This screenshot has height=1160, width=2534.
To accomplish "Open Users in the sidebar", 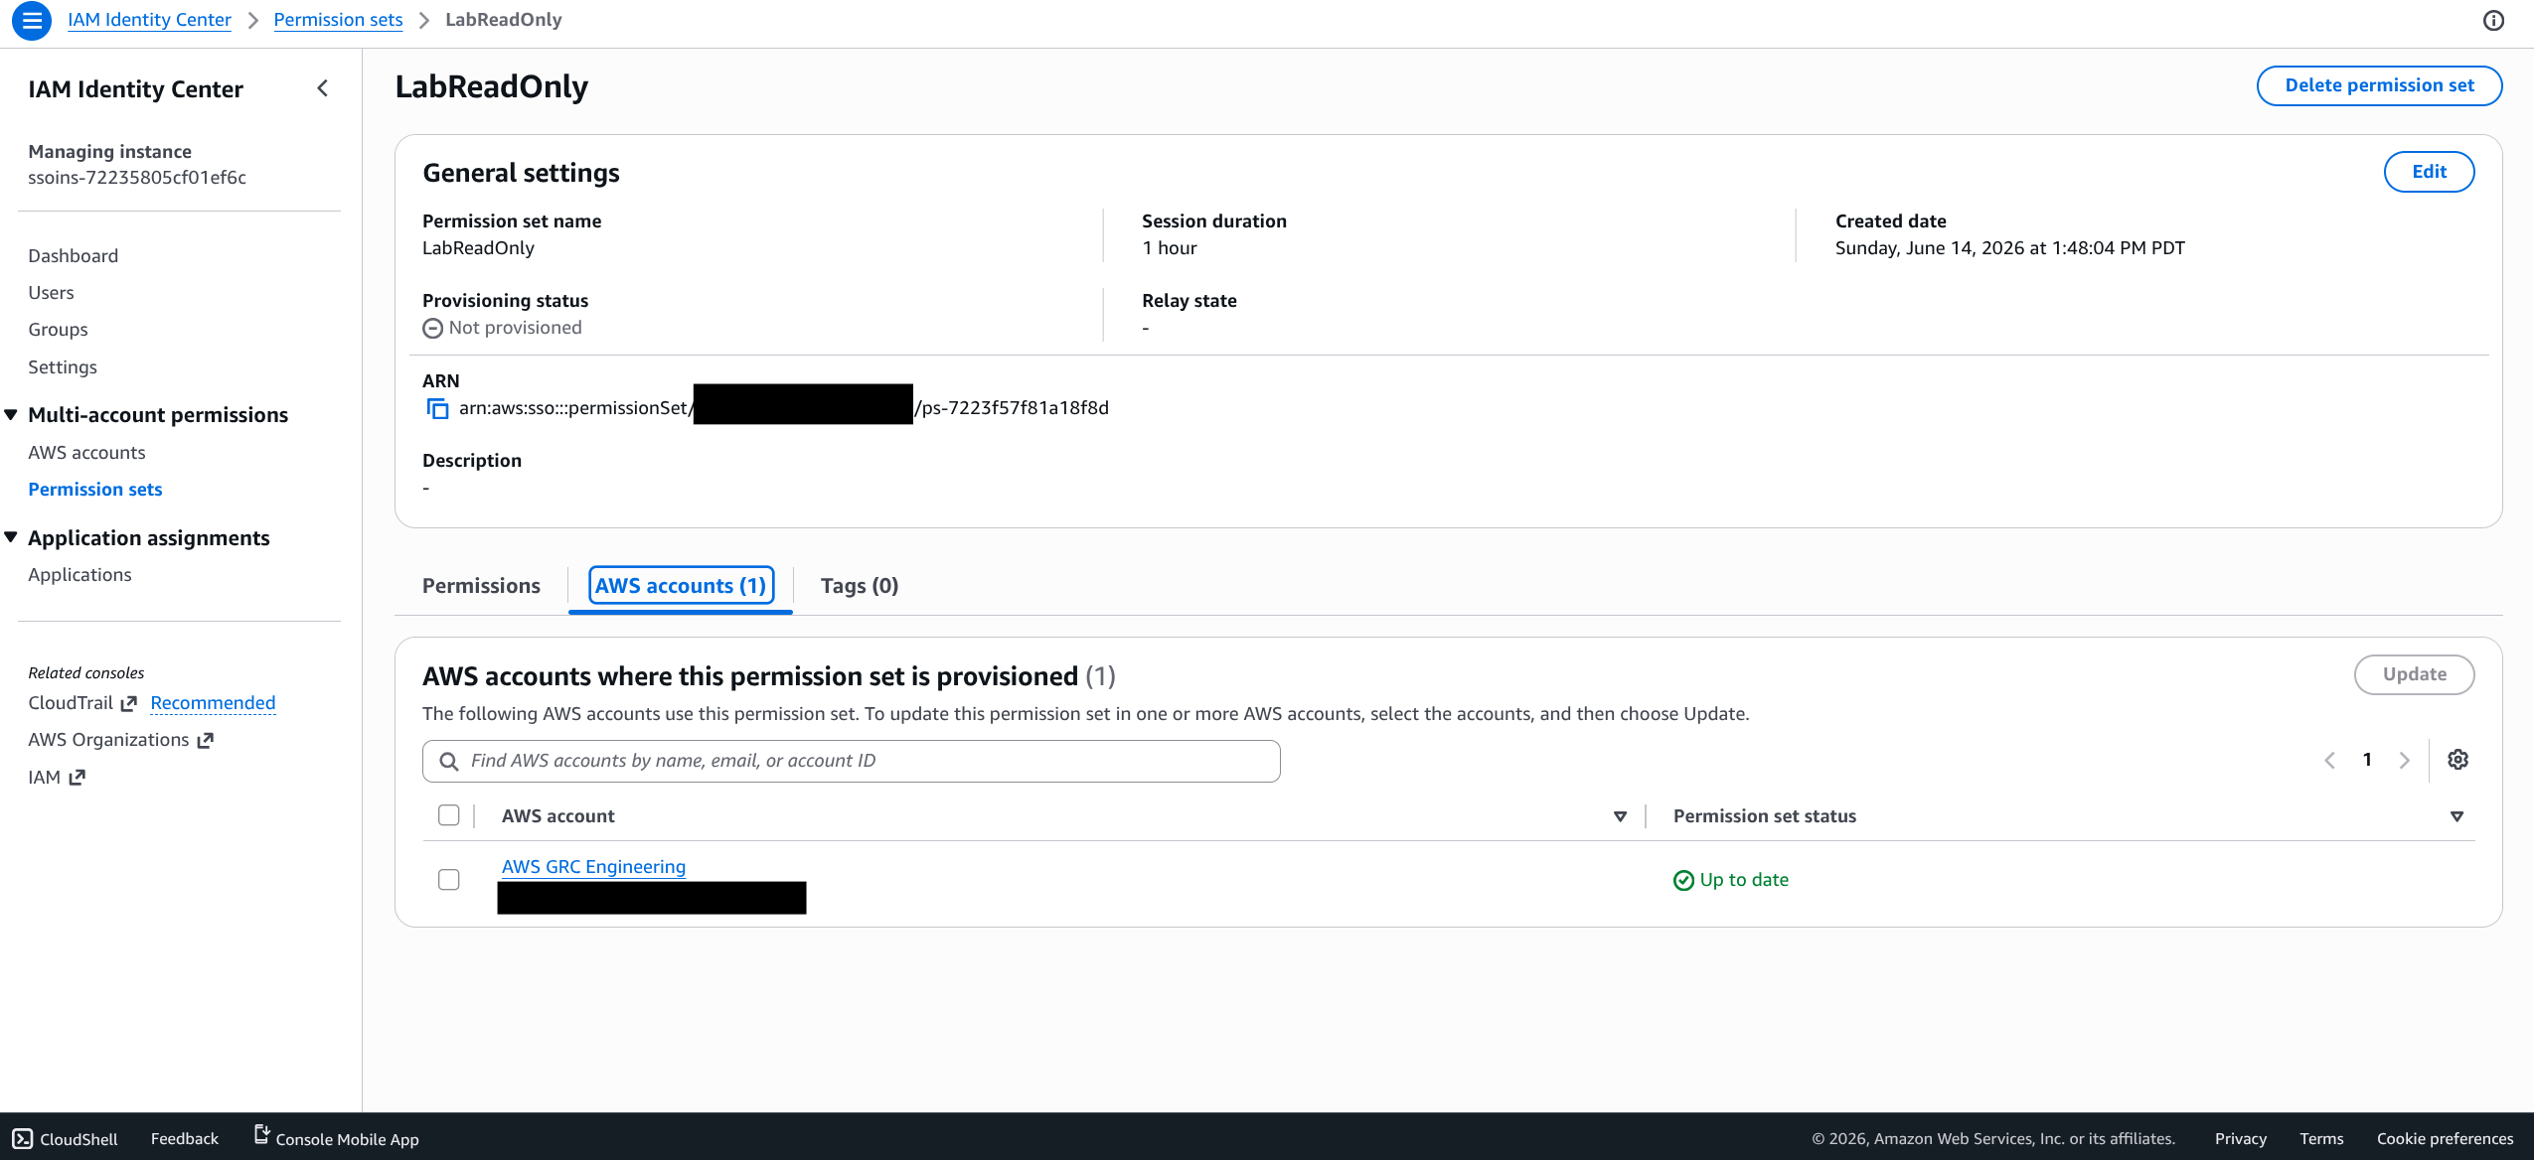I will 52,293.
